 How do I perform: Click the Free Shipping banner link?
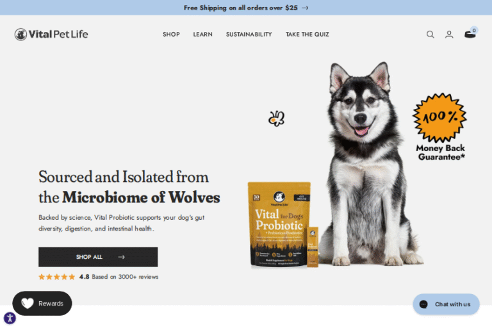click(241, 8)
